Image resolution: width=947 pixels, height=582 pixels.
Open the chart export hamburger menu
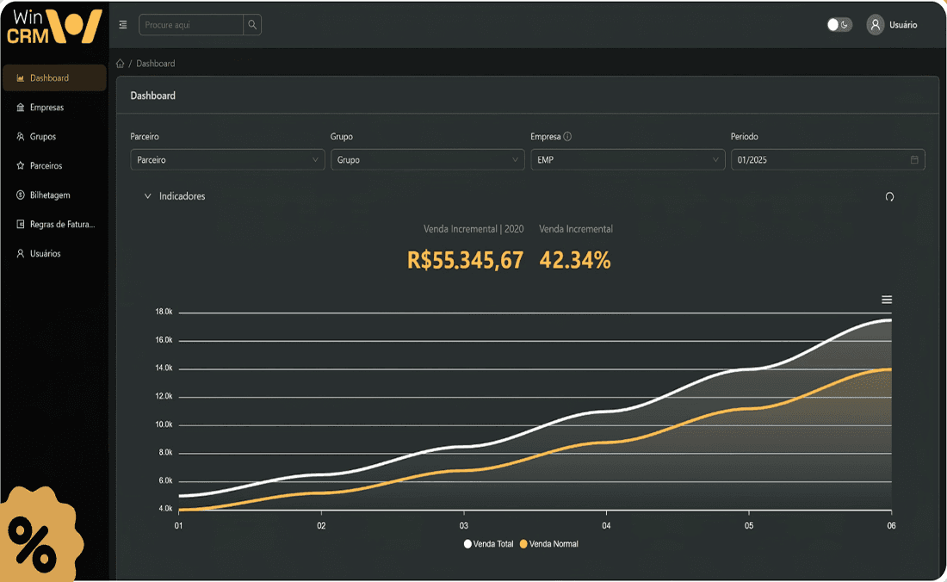coord(887,299)
